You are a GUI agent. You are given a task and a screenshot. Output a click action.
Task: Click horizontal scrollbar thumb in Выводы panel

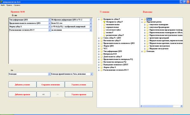click(x=158, y=106)
